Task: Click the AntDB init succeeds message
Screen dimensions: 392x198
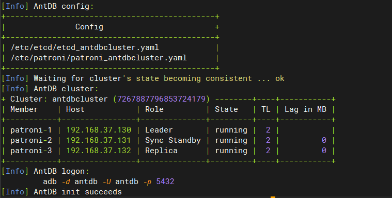Action: pos(78,192)
